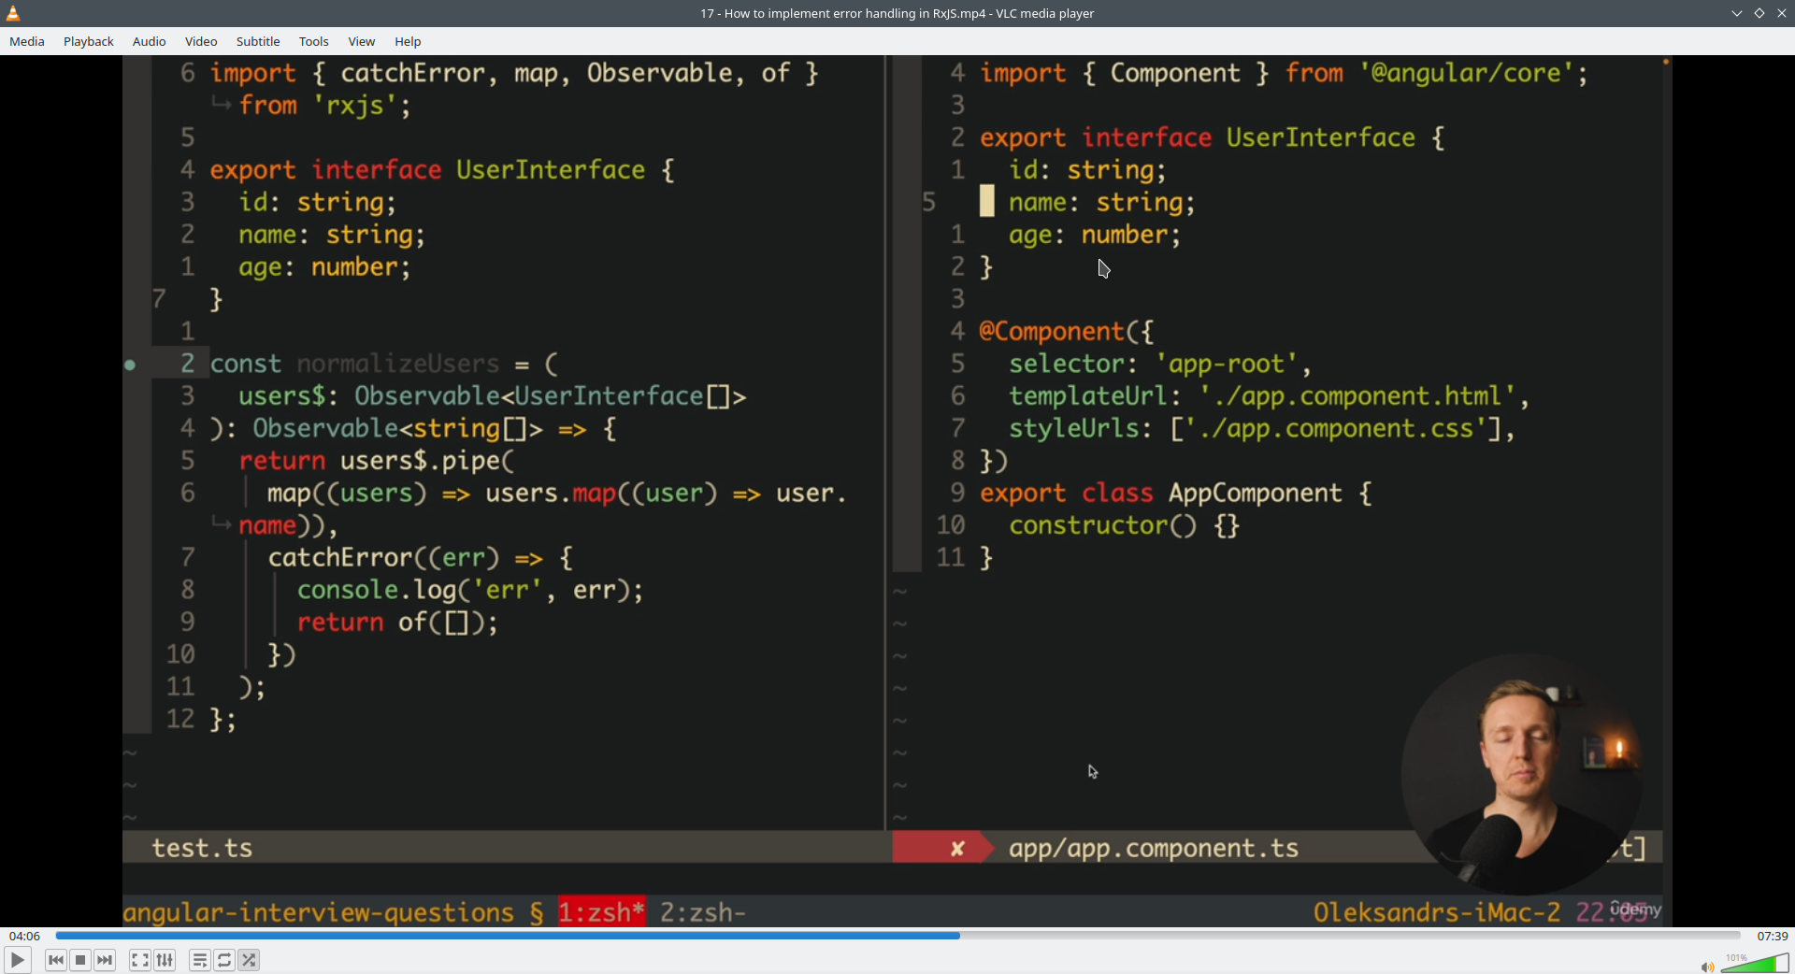Toggle fullscreen video mode
Image resolution: width=1795 pixels, height=974 pixels.
tap(140, 960)
